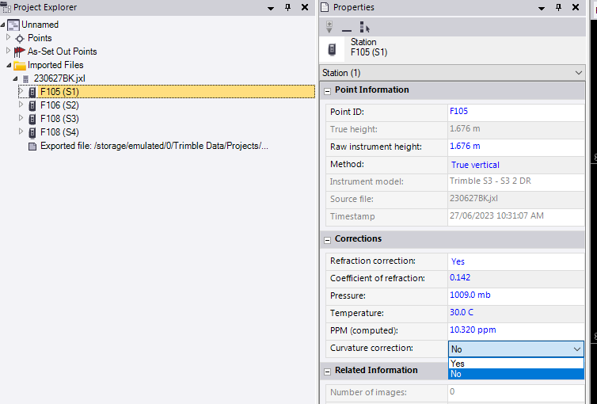Screen dimensions: 597x404
Task: Click the Points crosshair icon in tree
Action: [x=20, y=38]
